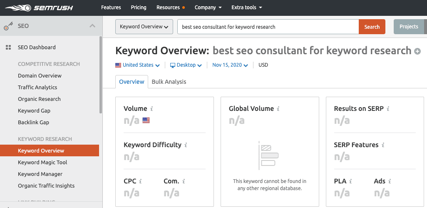Click the plus icon beside keyword title

pyautogui.click(x=417, y=51)
